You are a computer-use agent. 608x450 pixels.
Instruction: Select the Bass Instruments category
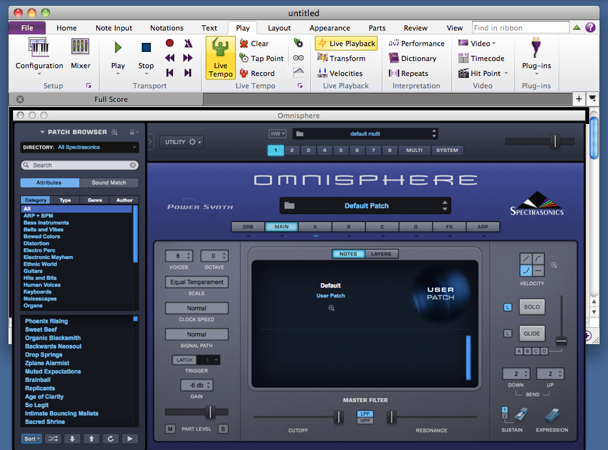pyautogui.click(x=46, y=223)
